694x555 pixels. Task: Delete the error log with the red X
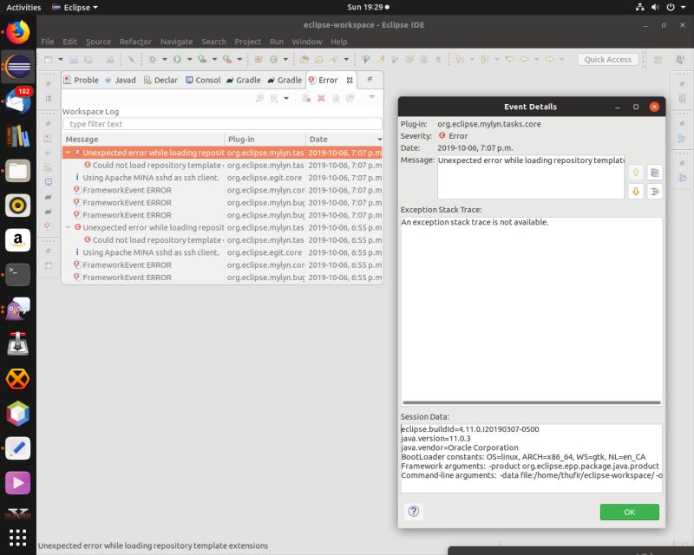[321, 98]
